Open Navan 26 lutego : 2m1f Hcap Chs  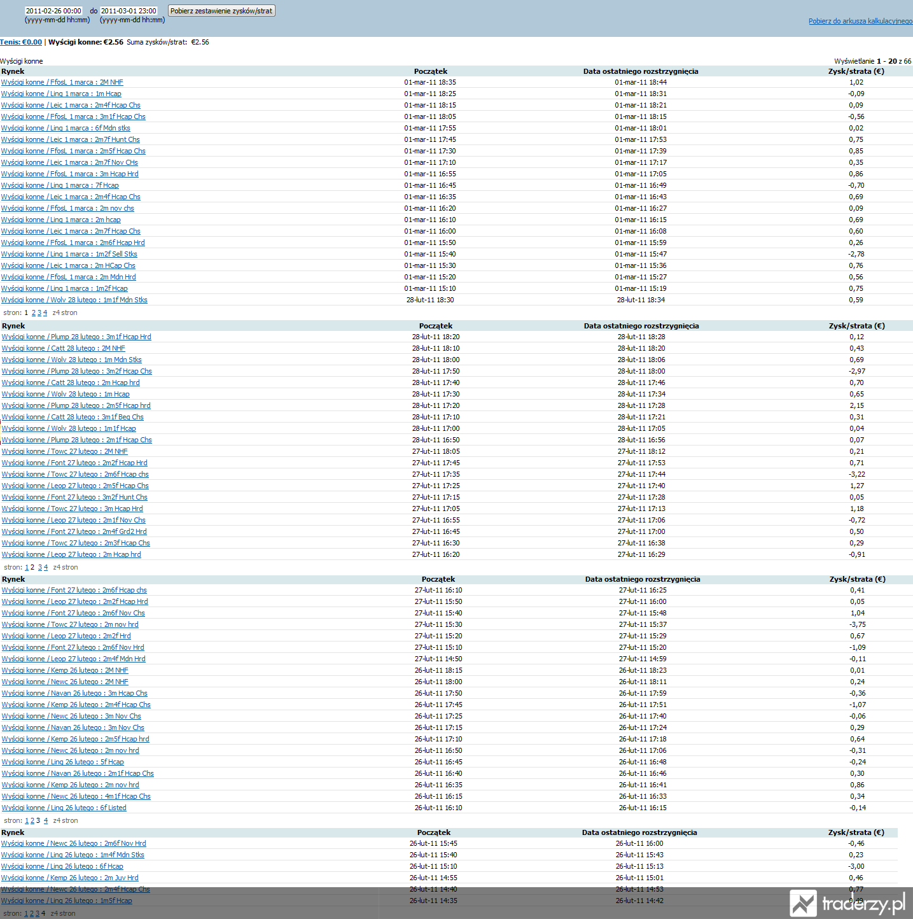point(78,773)
